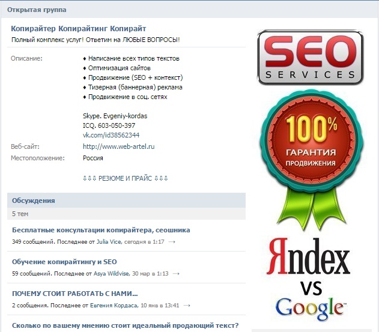
Task: Select the Skype. Evgeniy-kordas contact text
Action: (x=115, y=116)
